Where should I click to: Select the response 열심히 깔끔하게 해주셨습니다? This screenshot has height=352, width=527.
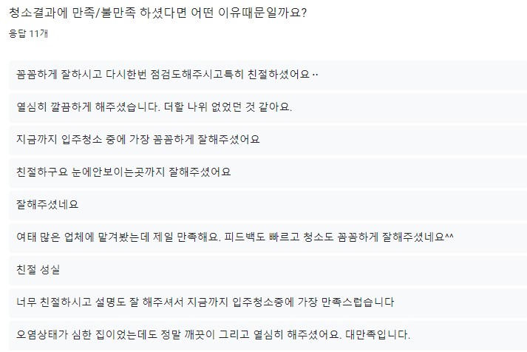(268, 107)
